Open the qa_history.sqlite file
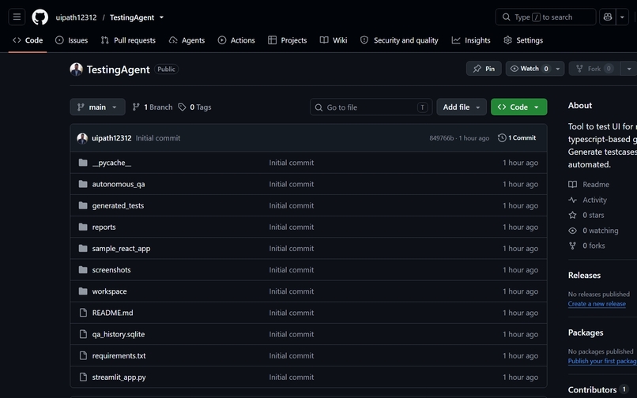 pyautogui.click(x=119, y=334)
